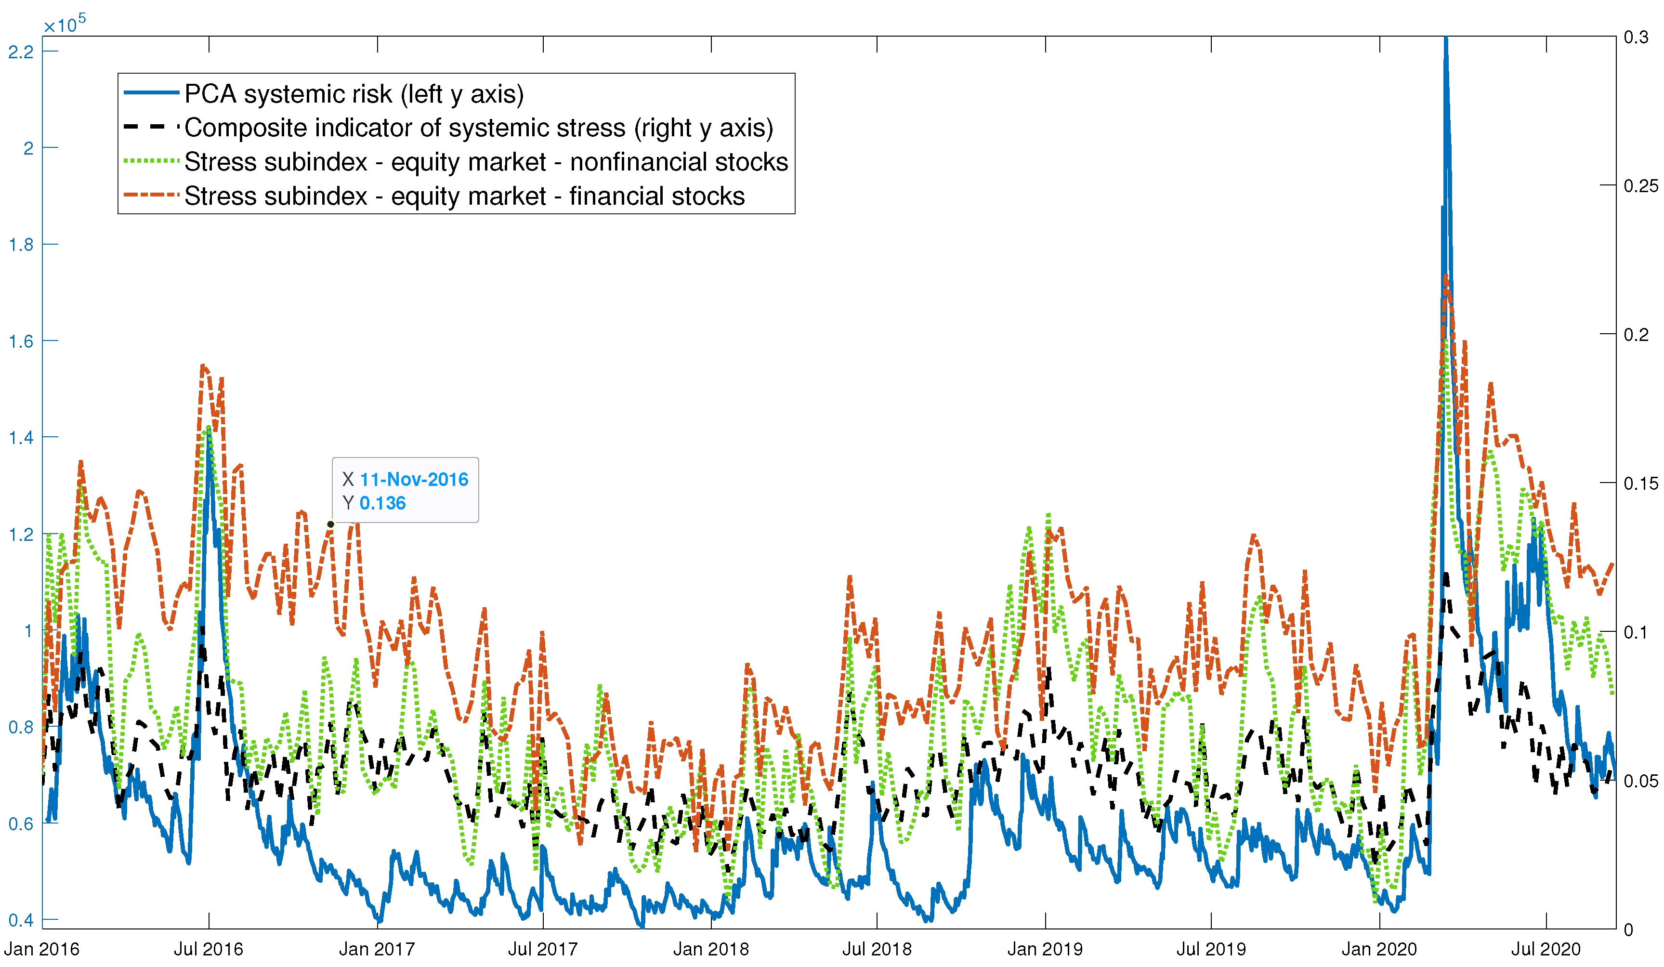Click the Jul 2019 x-axis label
The height and width of the screenshot is (967, 1664).
(1210, 949)
